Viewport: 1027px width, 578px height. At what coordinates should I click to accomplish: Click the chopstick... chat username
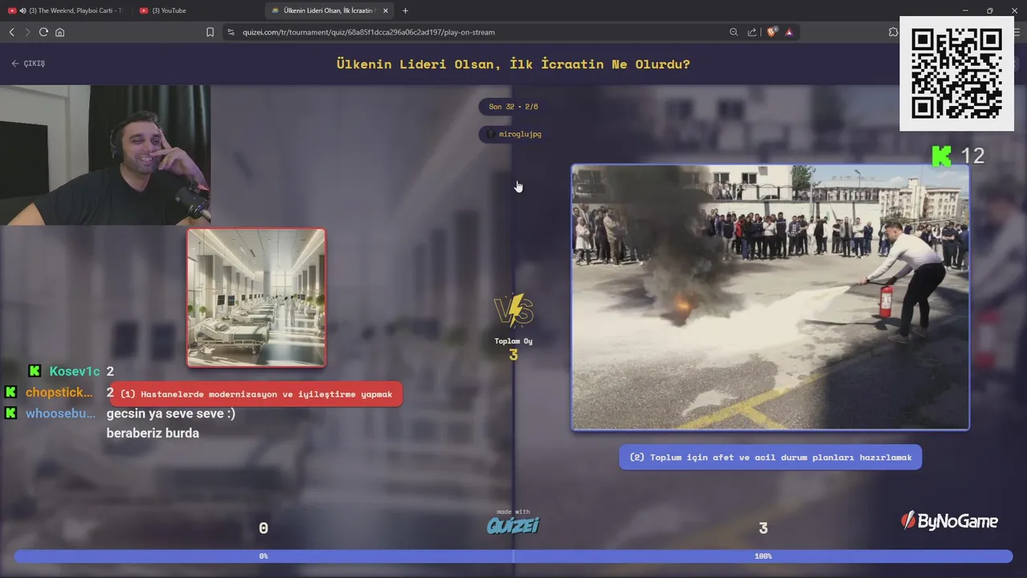click(59, 393)
